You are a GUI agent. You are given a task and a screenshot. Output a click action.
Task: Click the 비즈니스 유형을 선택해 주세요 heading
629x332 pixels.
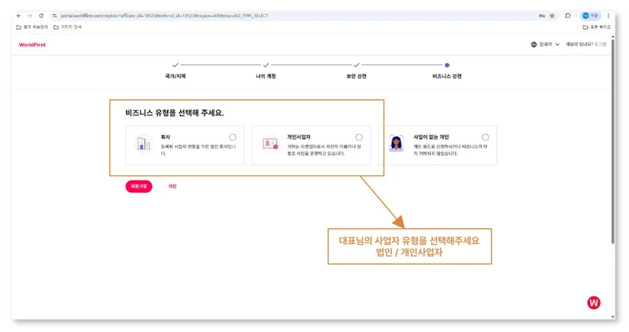[175, 113]
